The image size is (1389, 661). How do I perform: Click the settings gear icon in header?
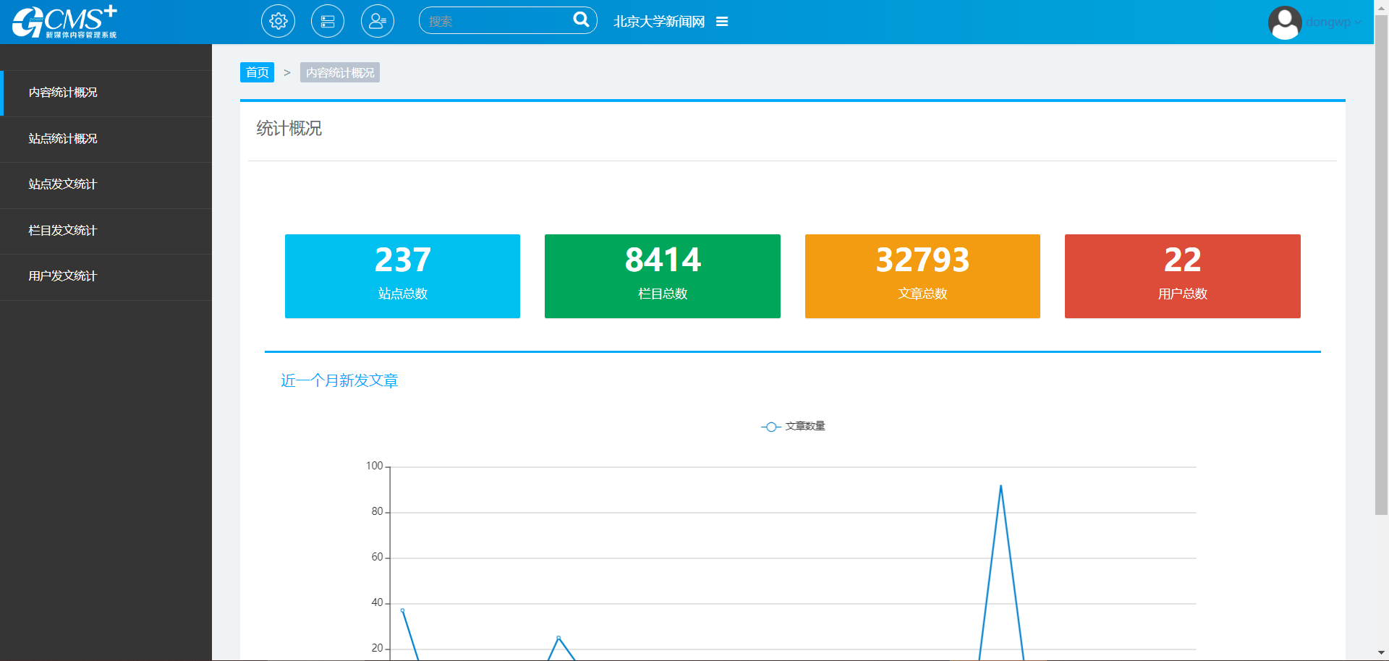278,22
